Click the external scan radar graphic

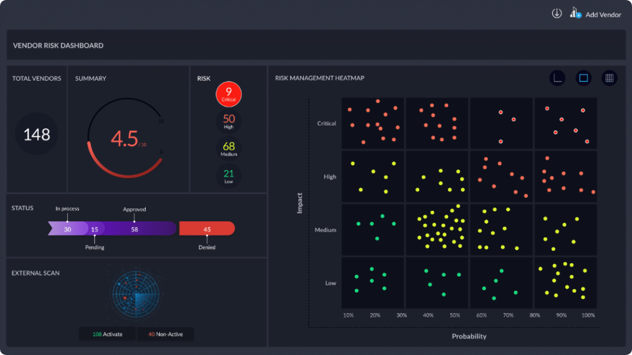coord(135,294)
